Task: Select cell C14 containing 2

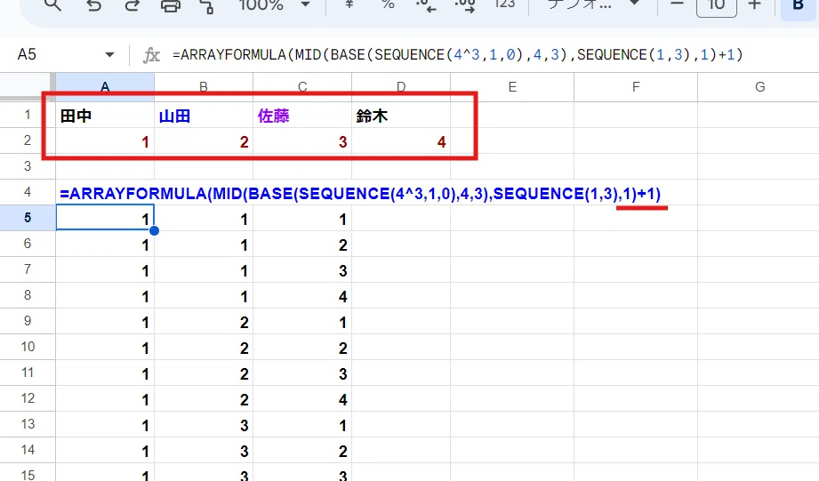Action: point(302,450)
